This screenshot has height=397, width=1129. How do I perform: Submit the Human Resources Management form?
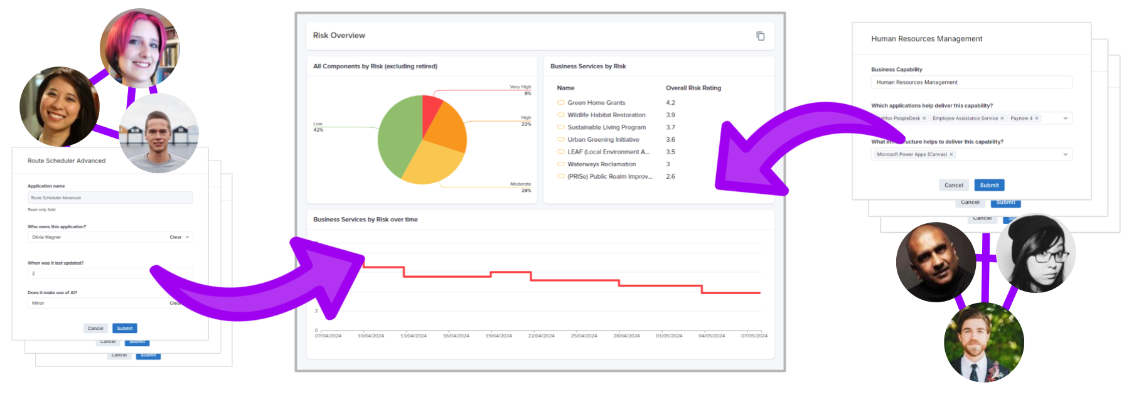point(989,185)
